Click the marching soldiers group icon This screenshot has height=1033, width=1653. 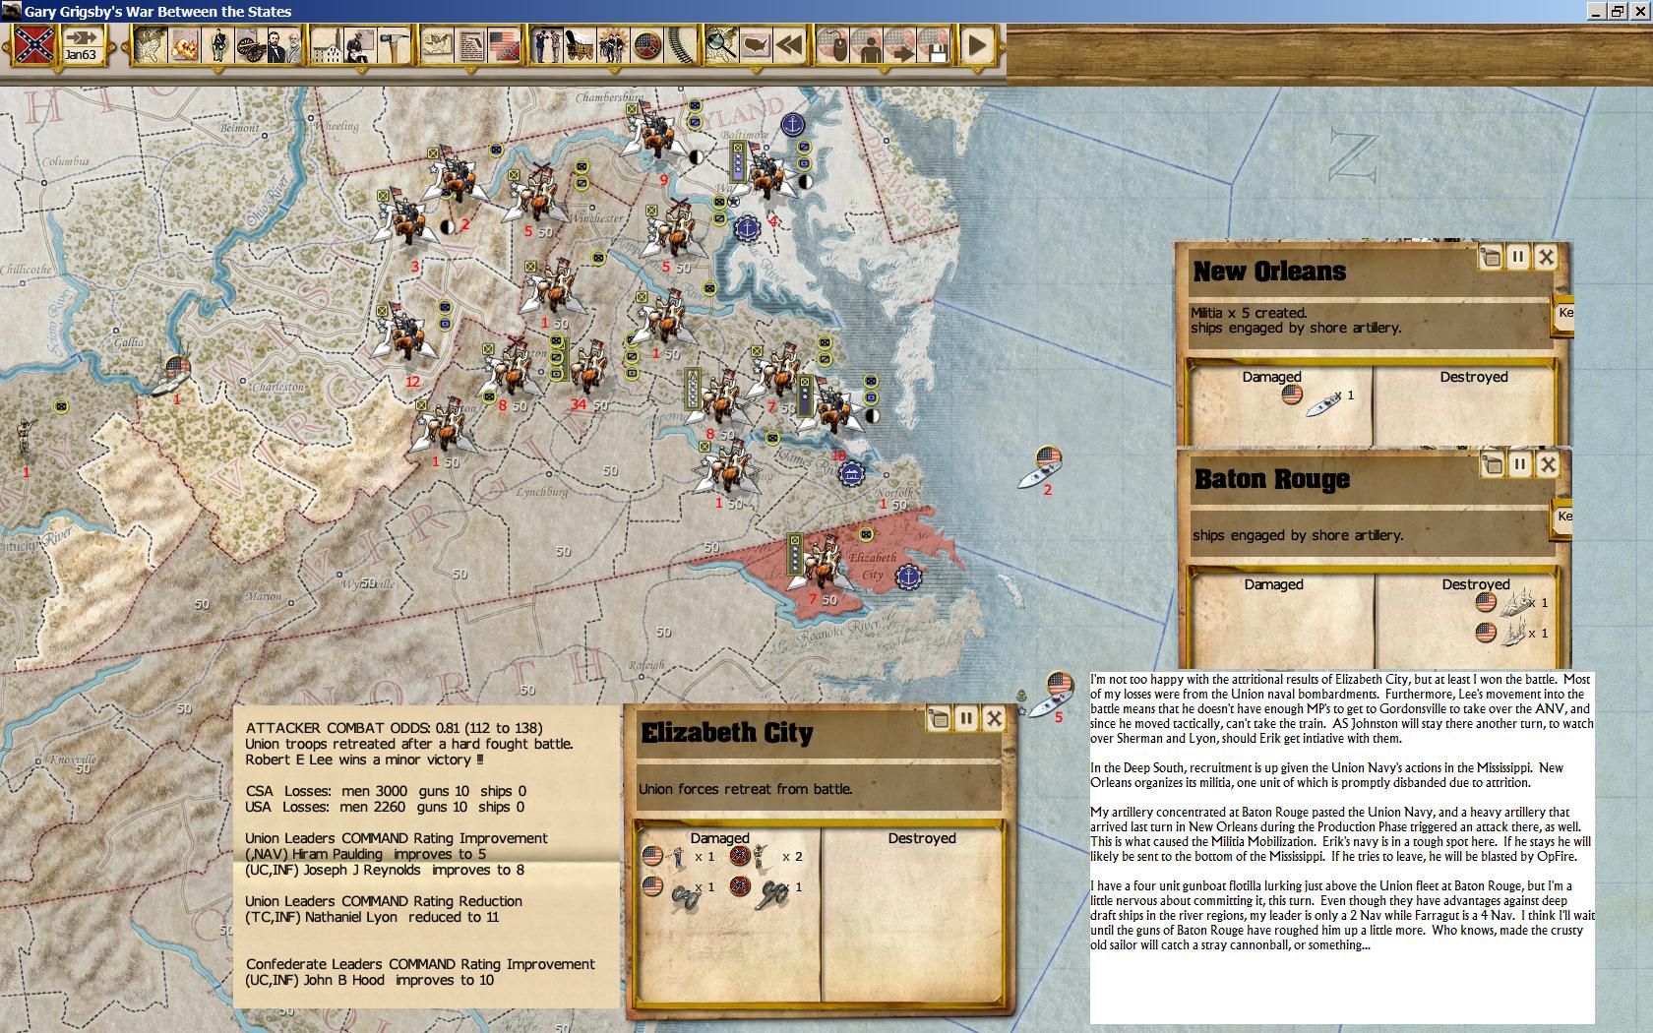(612, 45)
